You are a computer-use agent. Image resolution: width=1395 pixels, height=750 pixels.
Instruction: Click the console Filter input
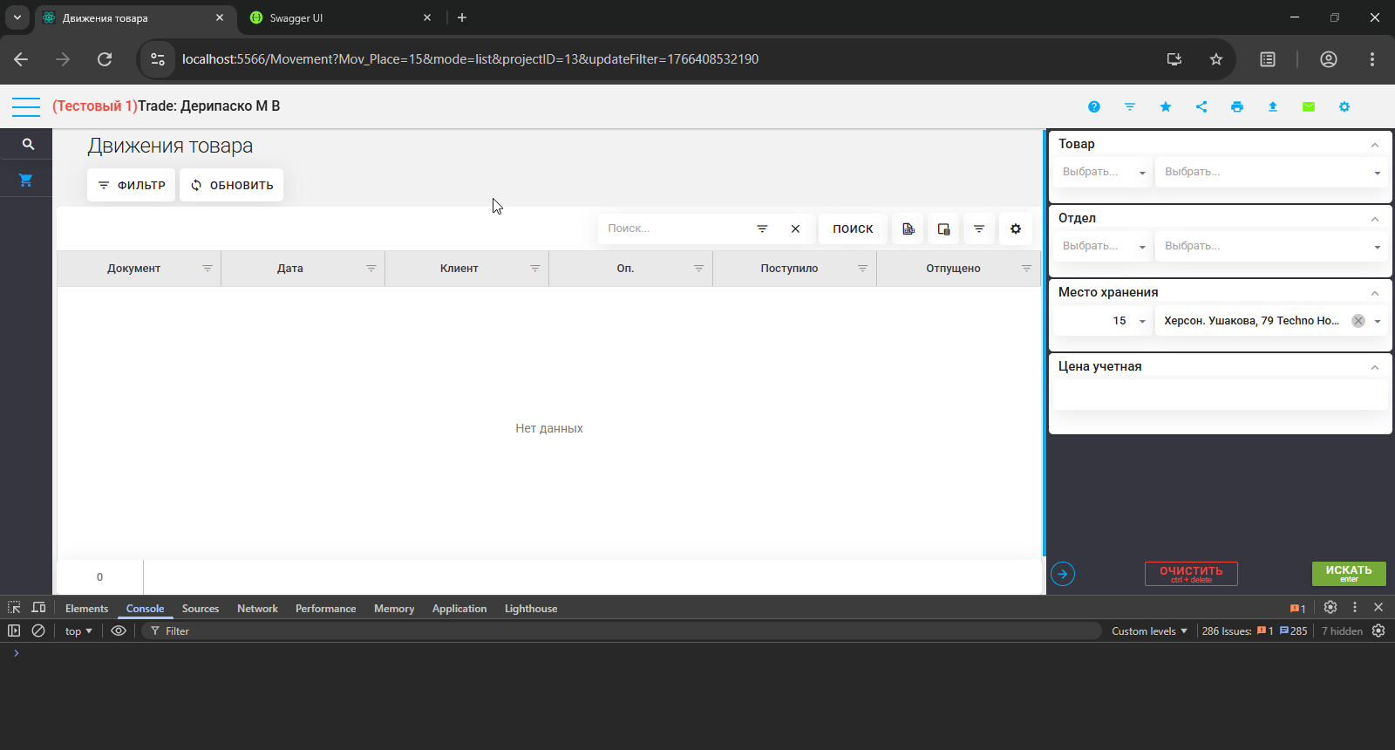[x=623, y=631]
